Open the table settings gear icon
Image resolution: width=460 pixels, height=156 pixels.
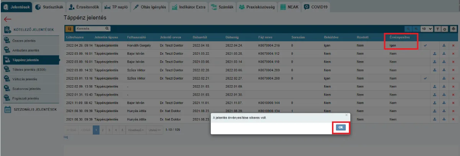pos(445,29)
